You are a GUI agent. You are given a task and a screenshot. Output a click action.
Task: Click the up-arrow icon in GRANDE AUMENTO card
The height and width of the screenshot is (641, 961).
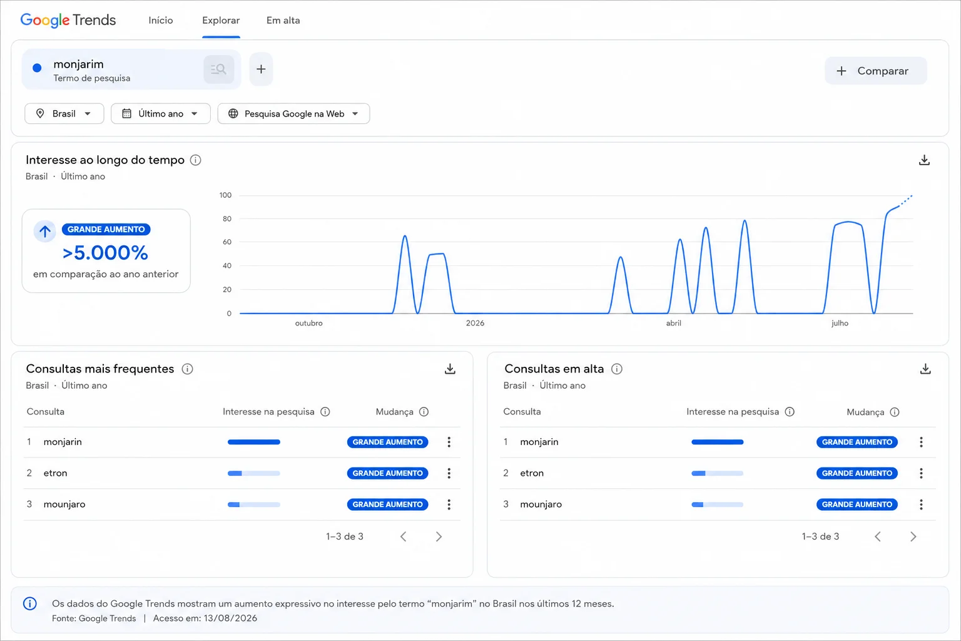point(45,232)
